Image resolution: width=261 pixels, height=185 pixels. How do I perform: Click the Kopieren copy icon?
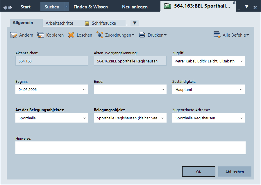40,35
